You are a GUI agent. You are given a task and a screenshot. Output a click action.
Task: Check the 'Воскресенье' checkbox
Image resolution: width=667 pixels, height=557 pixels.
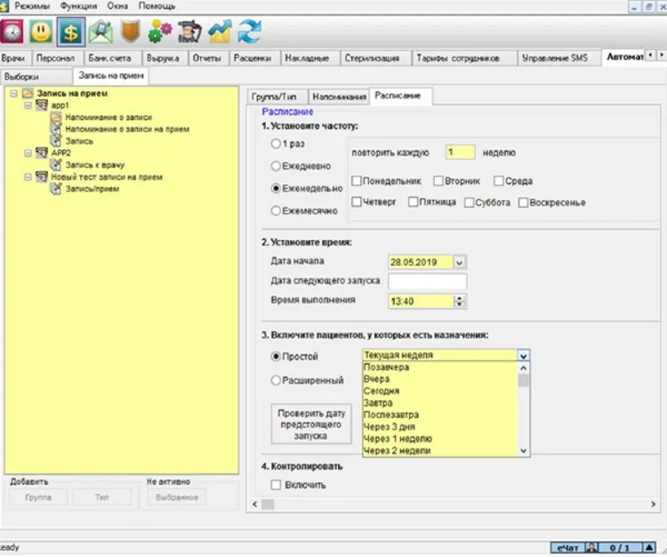(x=523, y=203)
